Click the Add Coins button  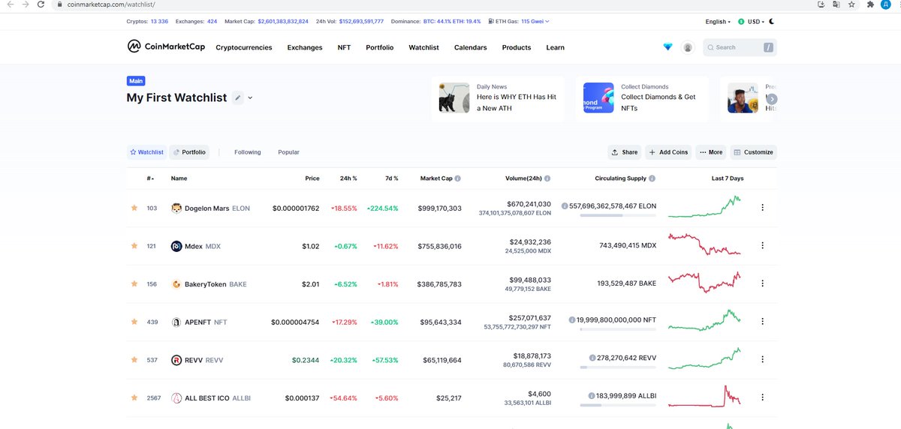(669, 152)
